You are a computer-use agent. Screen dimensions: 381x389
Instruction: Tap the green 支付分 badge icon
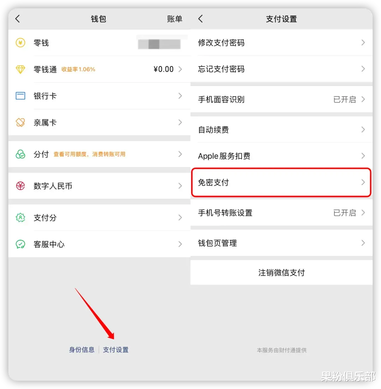(20, 218)
